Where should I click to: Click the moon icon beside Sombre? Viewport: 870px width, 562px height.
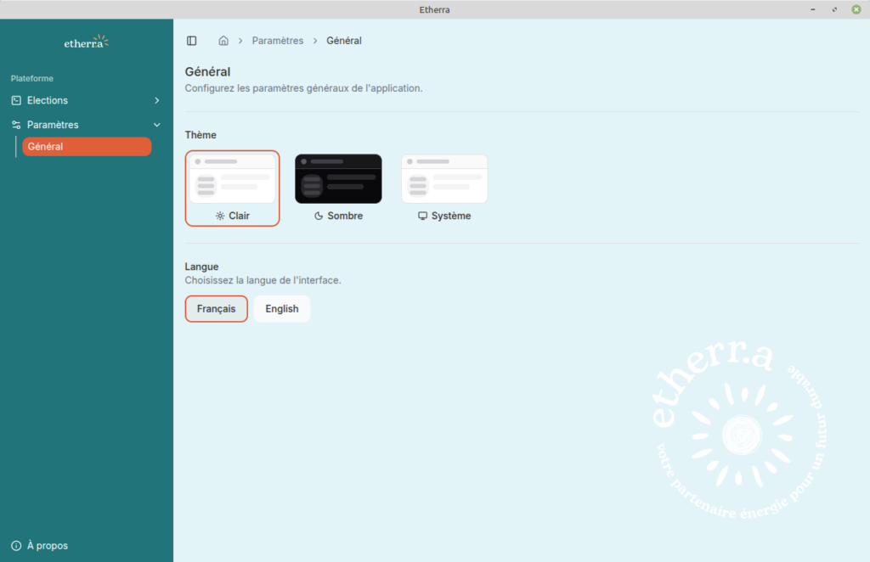(319, 216)
